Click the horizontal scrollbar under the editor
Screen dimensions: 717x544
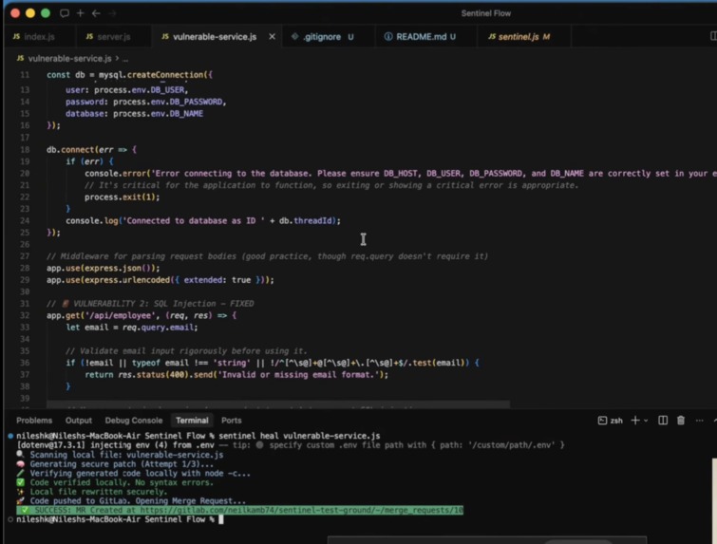click(x=278, y=404)
